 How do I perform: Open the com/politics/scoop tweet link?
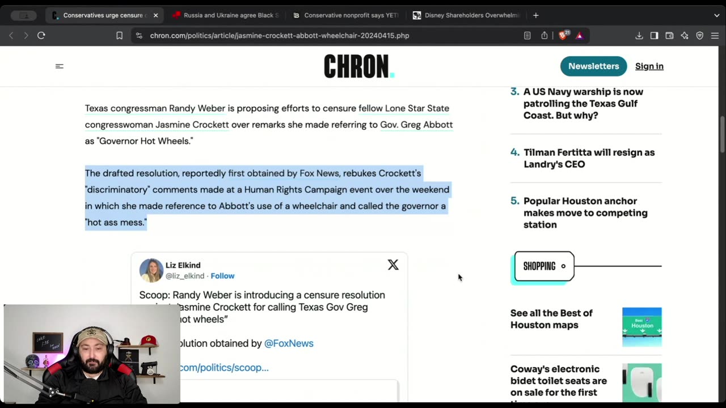[x=224, y=368]
